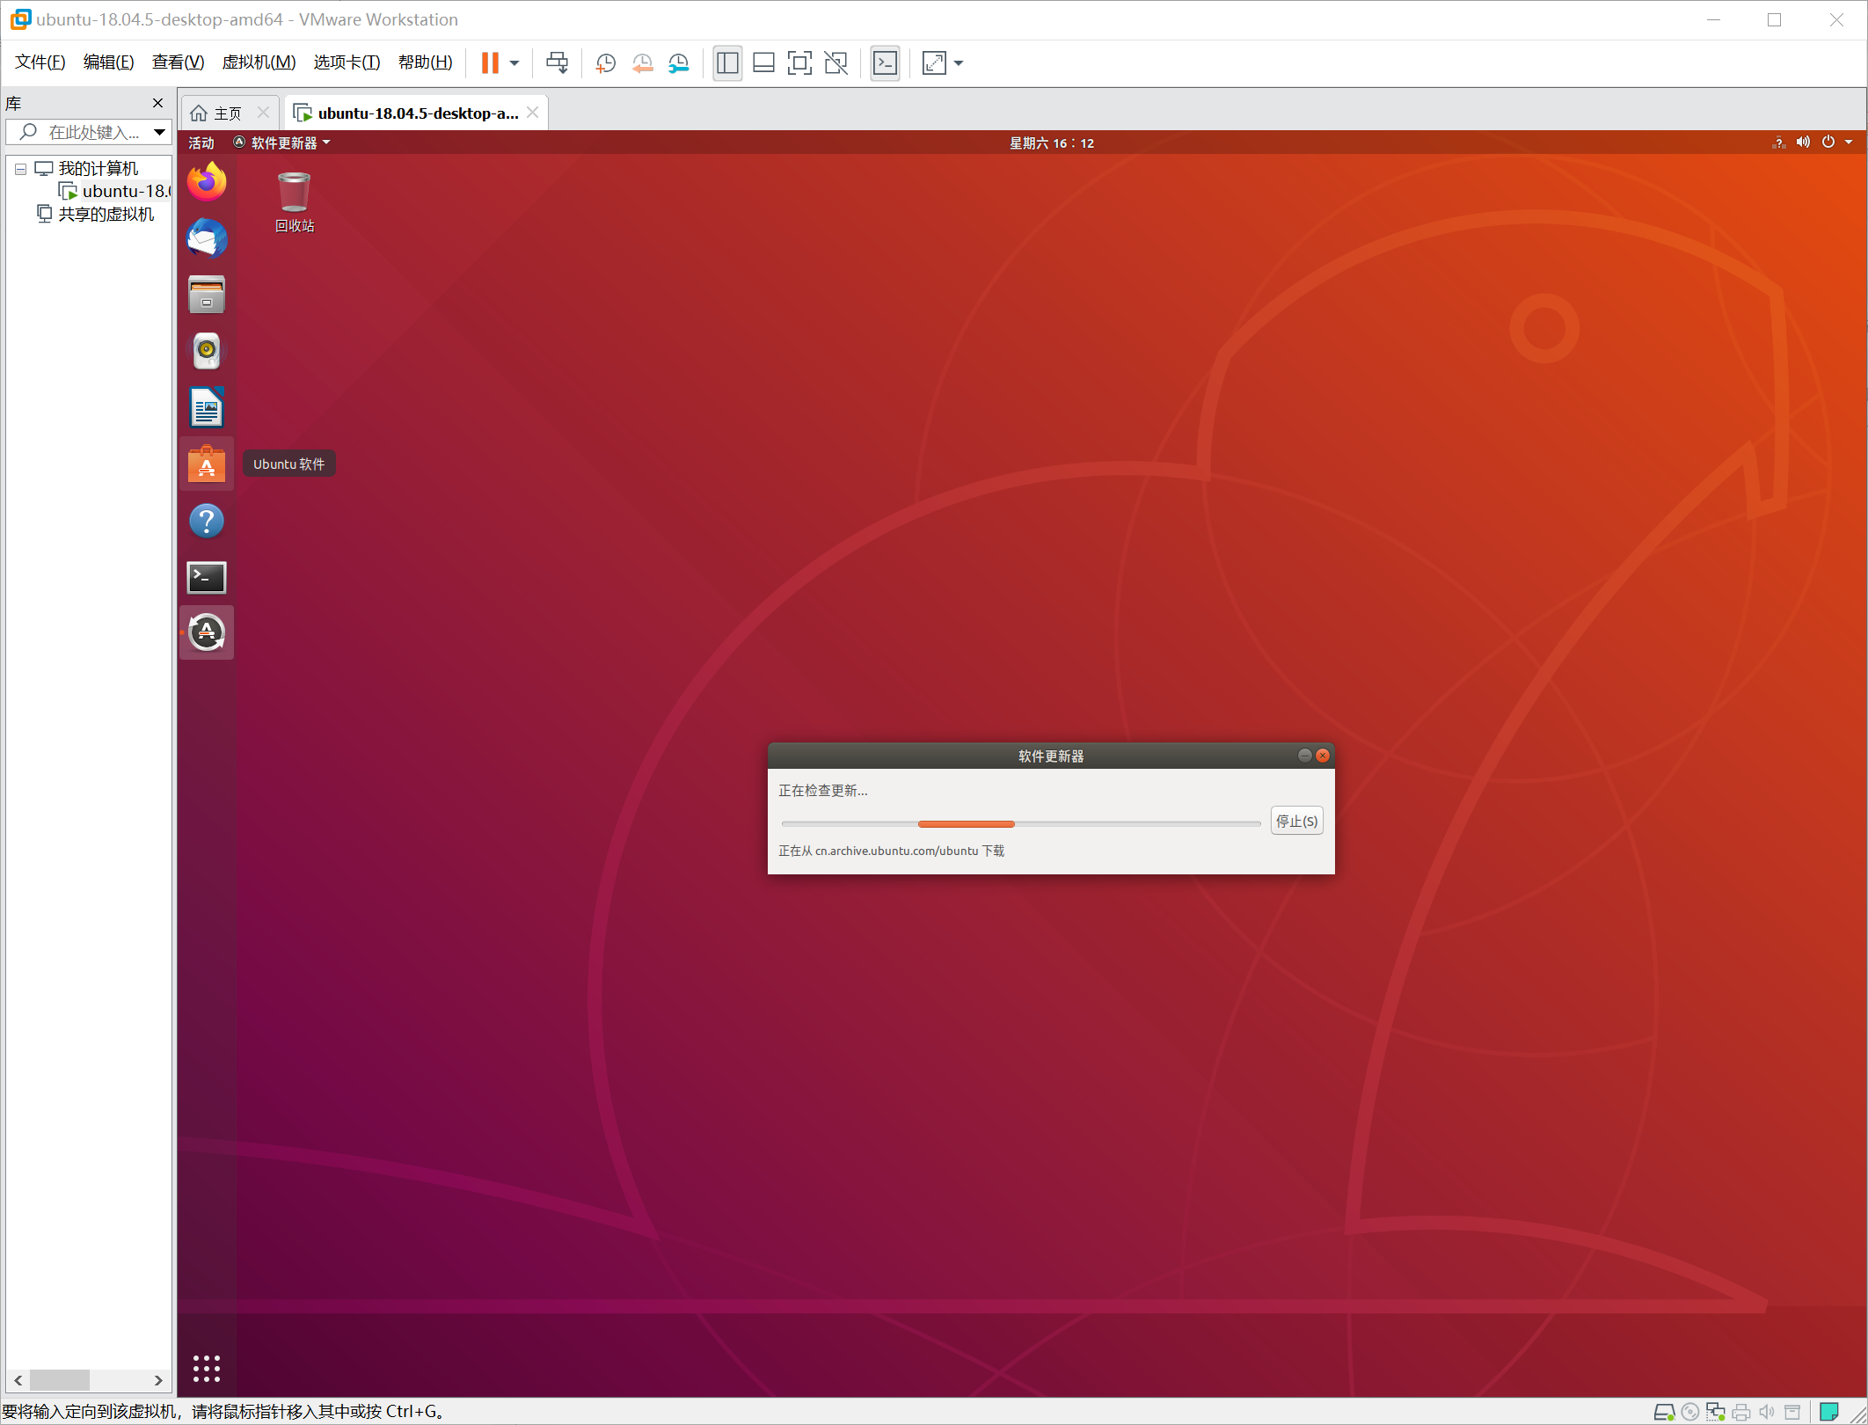The image size is (1868, 1425).
Task: Close the 软件更新器 dialog
Action: click(x=1322, y=756)
